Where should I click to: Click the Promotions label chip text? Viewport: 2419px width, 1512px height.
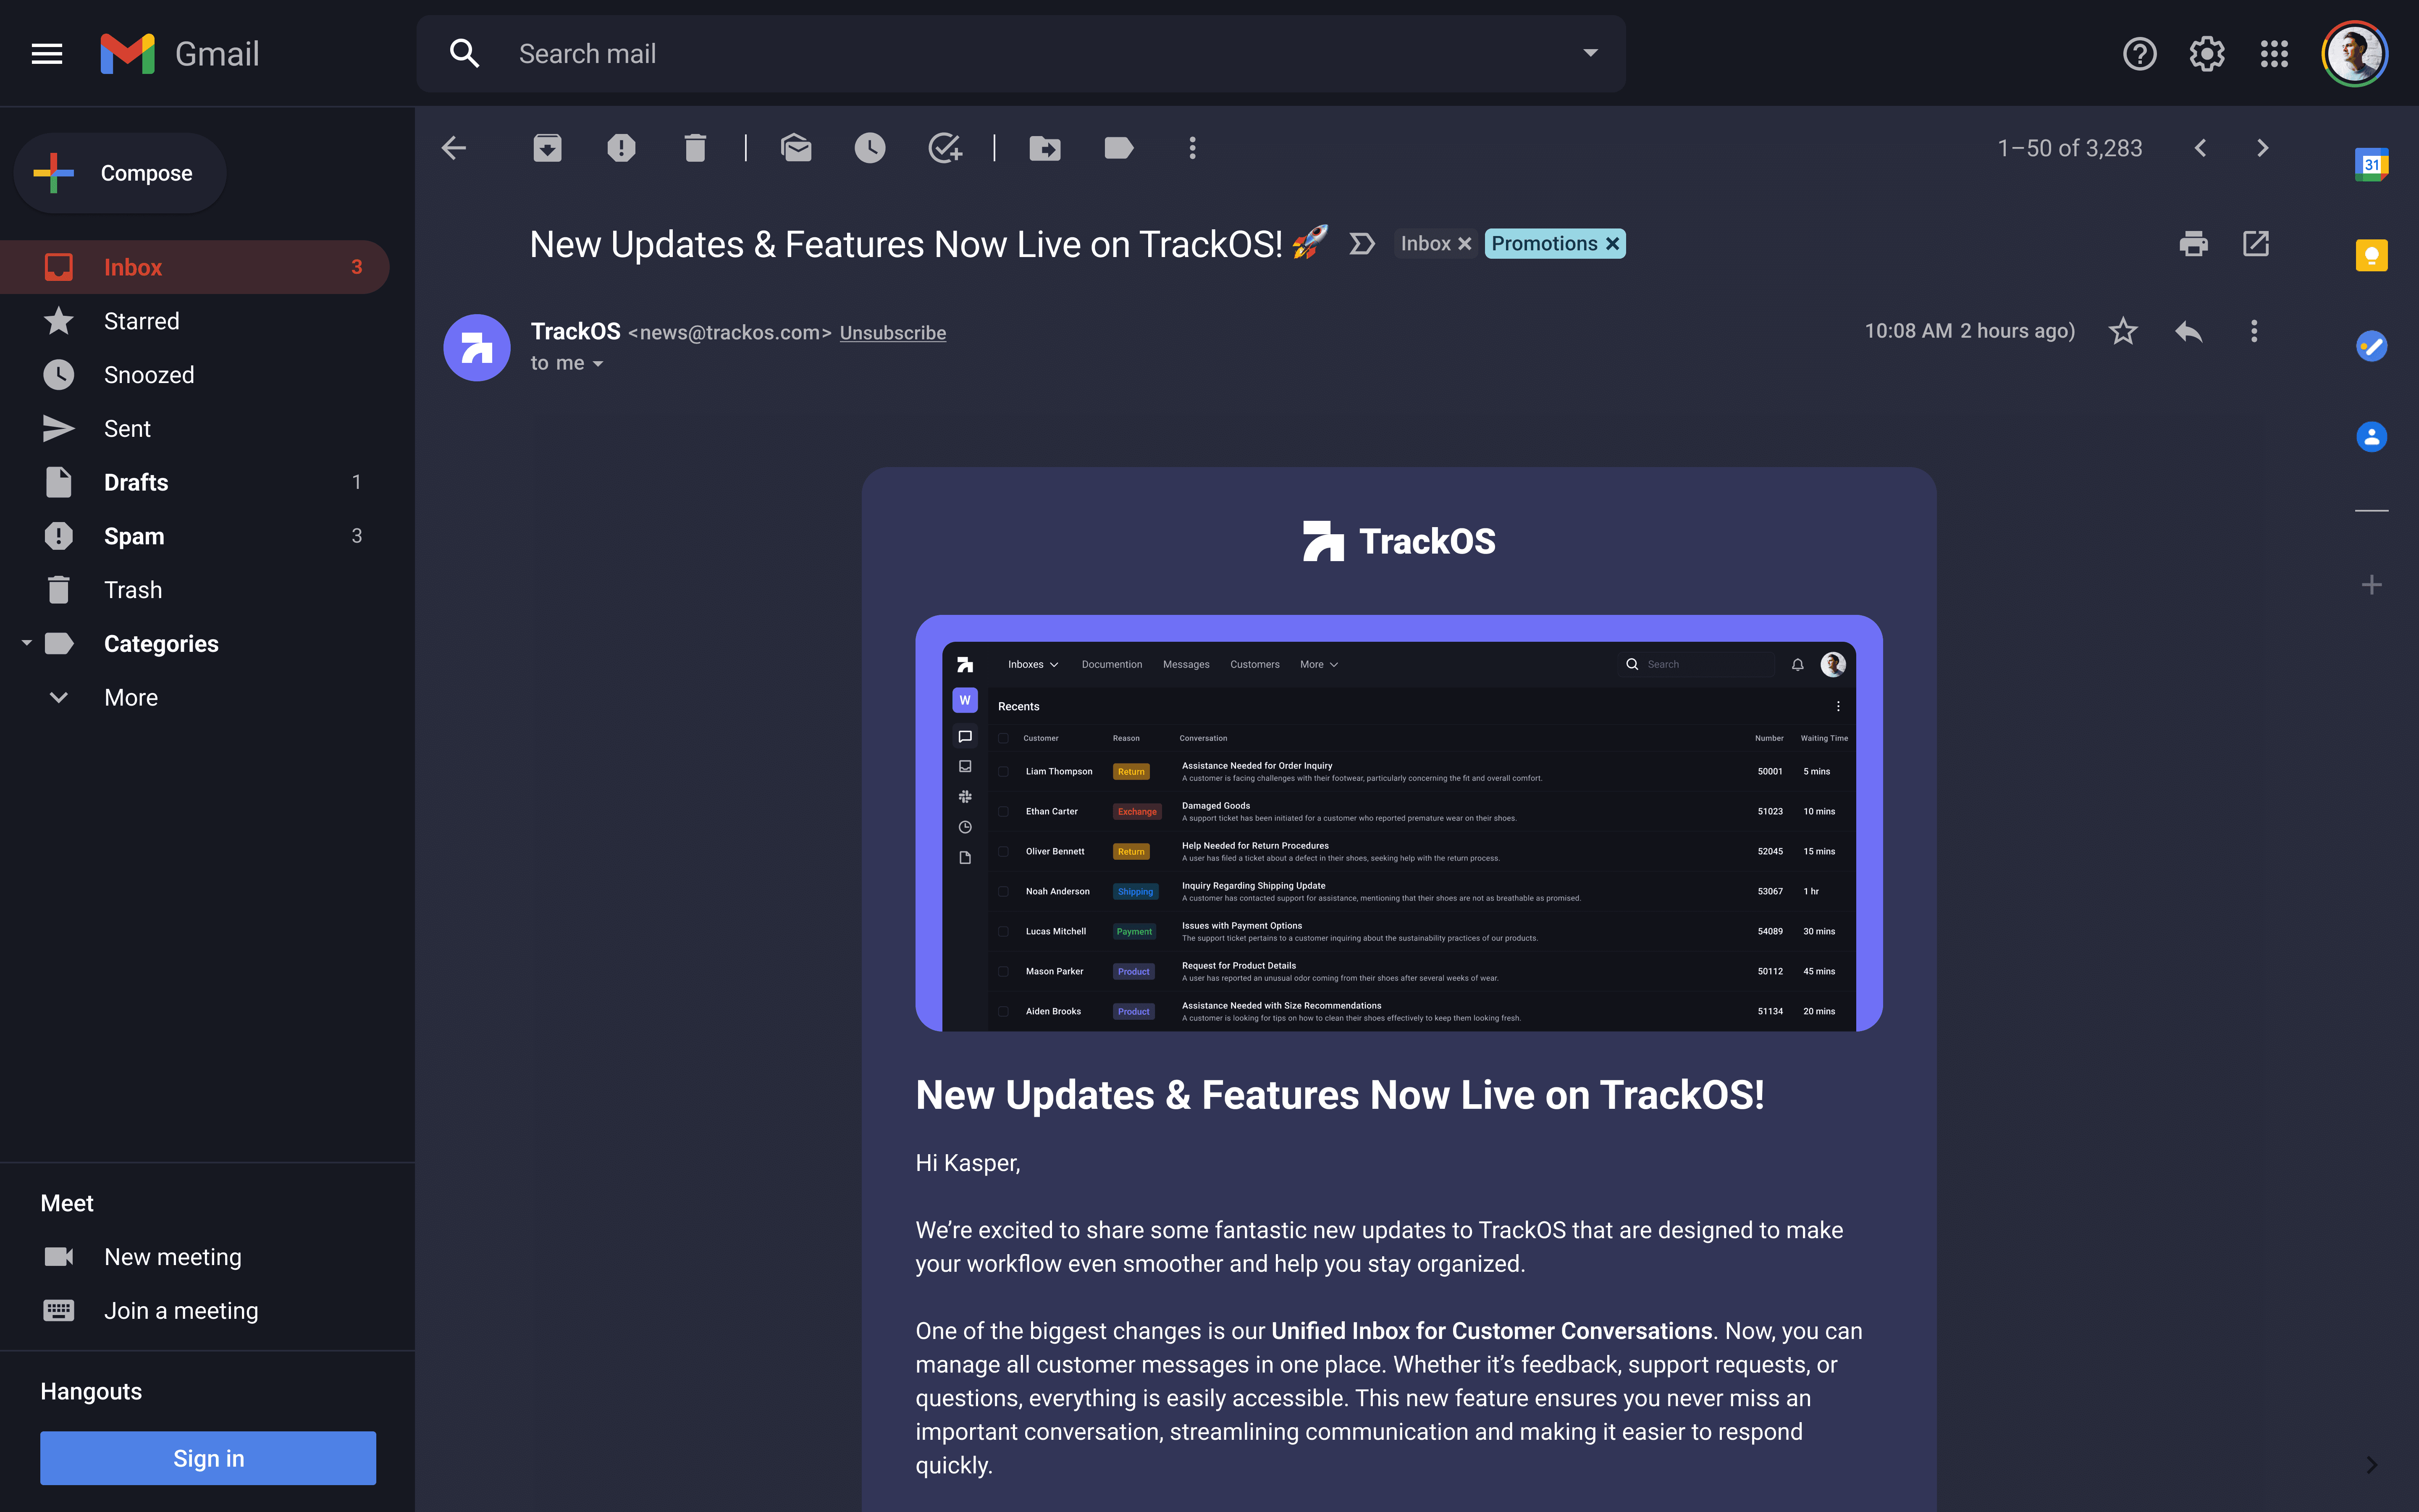click(1544, 244)
